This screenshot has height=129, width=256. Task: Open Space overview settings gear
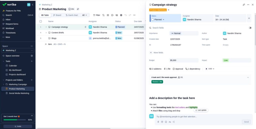pyautogui.click(x=32, y=56)
